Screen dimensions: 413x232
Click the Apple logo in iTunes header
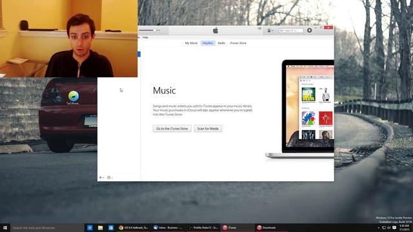216,30
